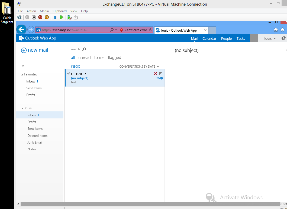The width and height of the screenshot is (287, 209).
Task: Click the browser Home icon
Action: point(276,29)
